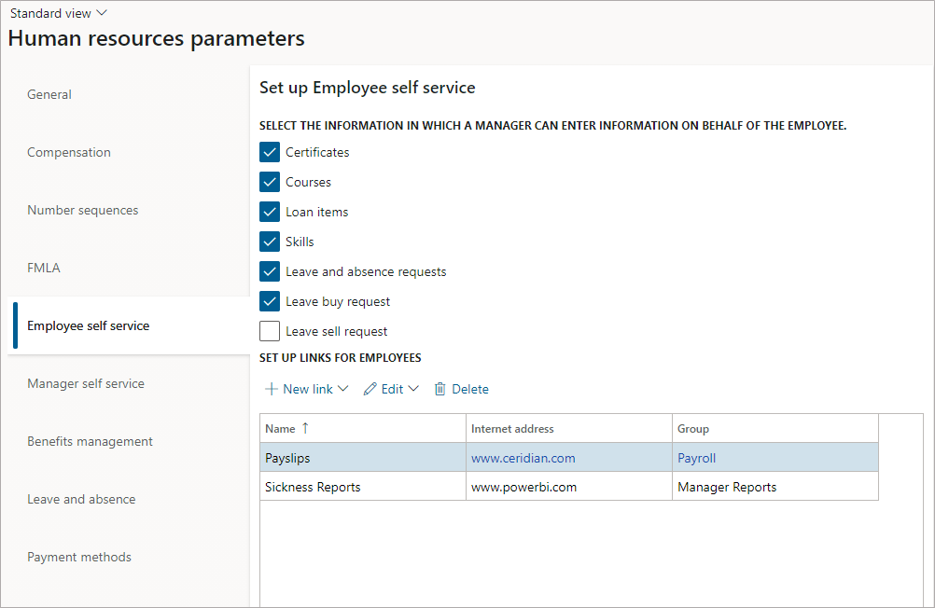
Task: Click the Payroll group link
Action: [x=697, y=458]
